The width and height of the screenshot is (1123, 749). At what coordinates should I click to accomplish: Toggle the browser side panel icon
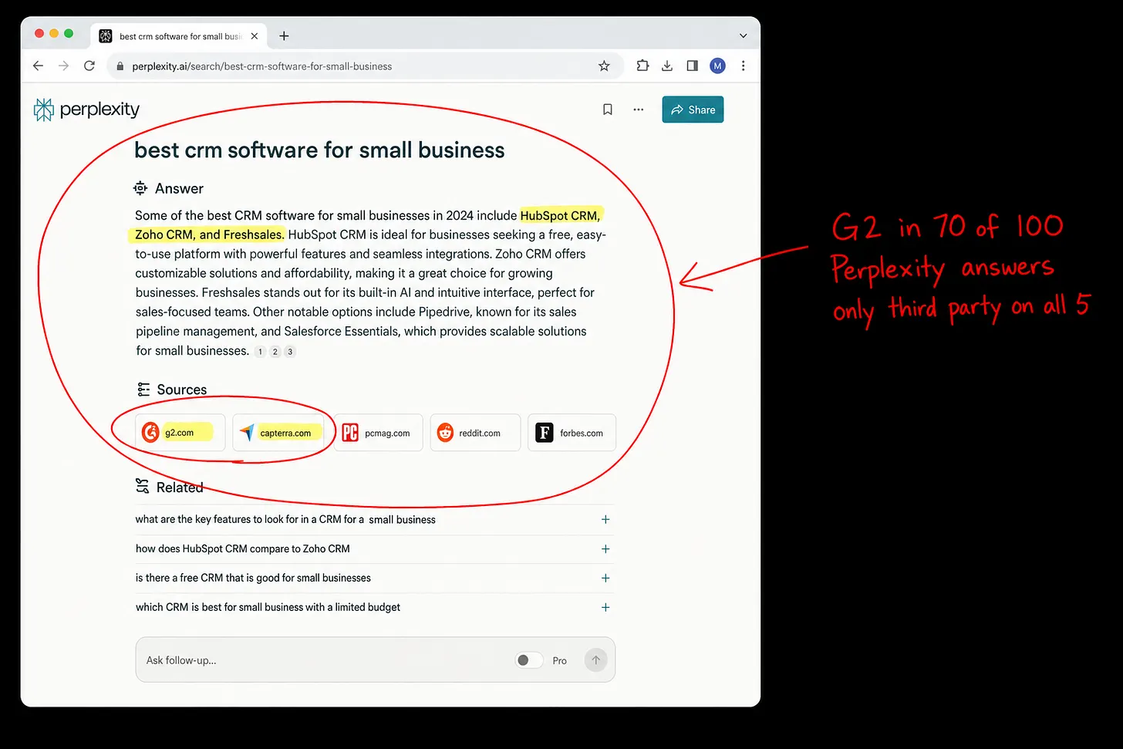[692, 66]
